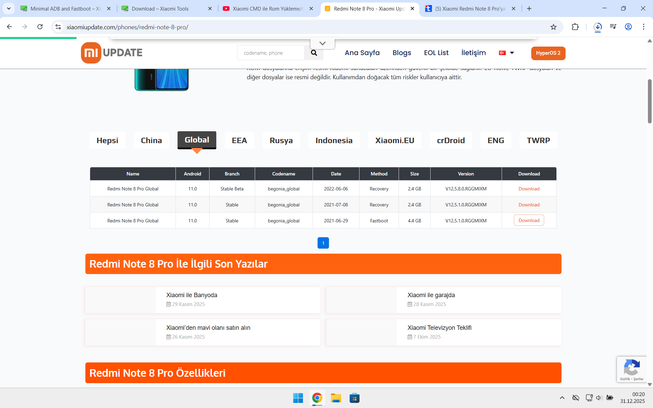Download 2021-07-08 Recovery ROM

pyautogui.click(x=529, y=205)
